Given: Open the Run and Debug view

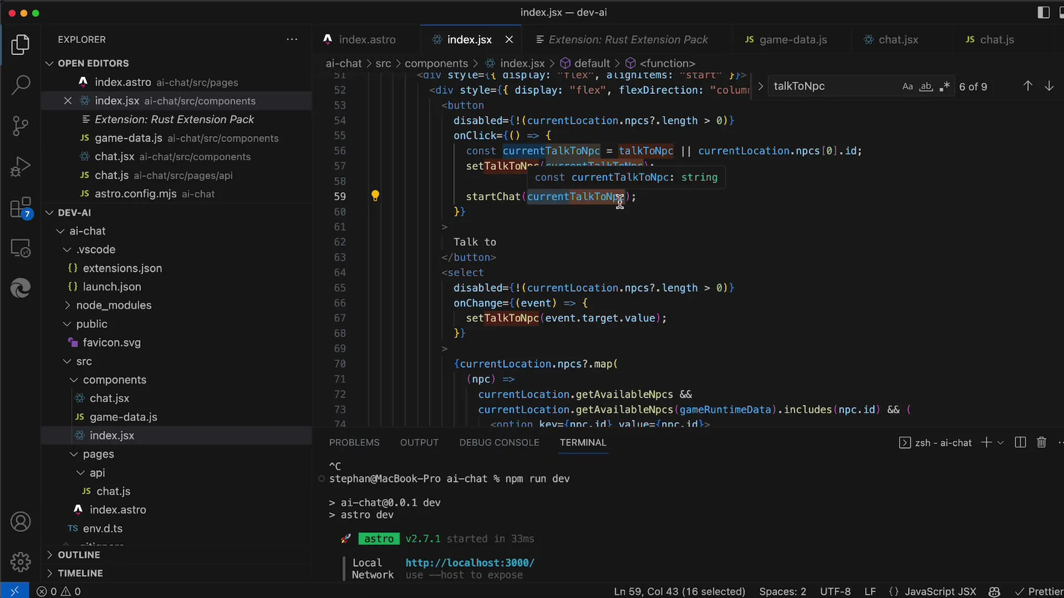Looking at the screenshot, I should [21, 166].
